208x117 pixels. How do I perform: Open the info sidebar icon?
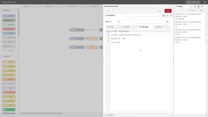tap(191, 6)
